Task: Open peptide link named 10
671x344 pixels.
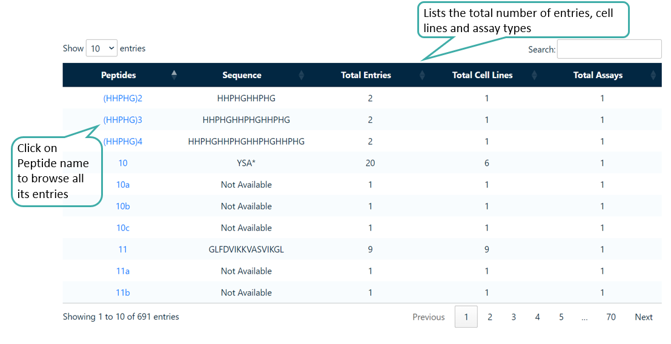Action: coord(123,163)
